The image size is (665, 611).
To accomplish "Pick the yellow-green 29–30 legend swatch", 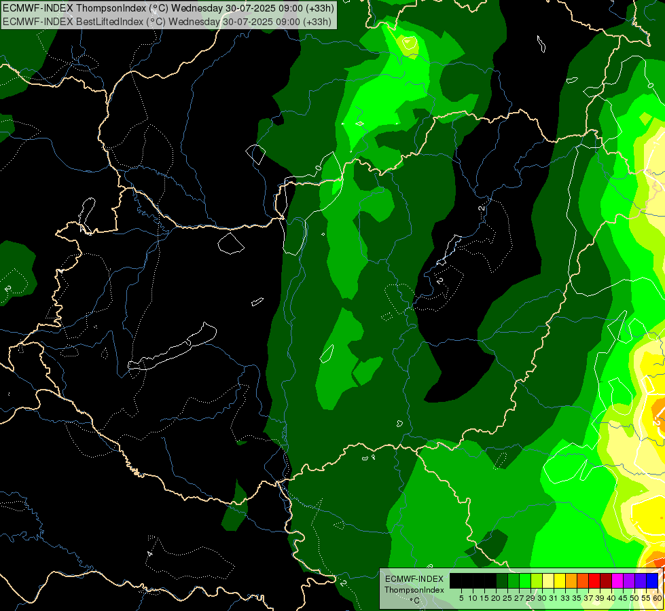I will click(x=537, y=580).
